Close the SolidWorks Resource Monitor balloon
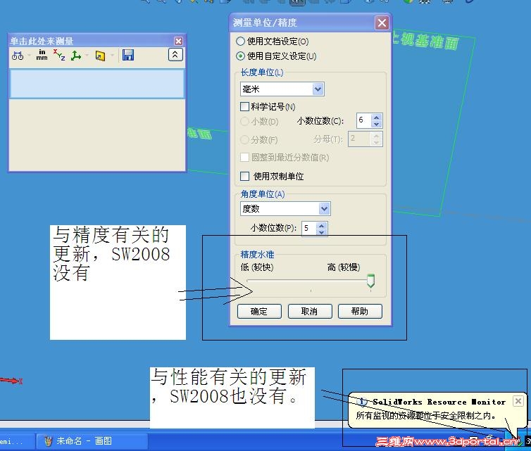The width and height of the screenshot is (531, 451). click(518, 401)
